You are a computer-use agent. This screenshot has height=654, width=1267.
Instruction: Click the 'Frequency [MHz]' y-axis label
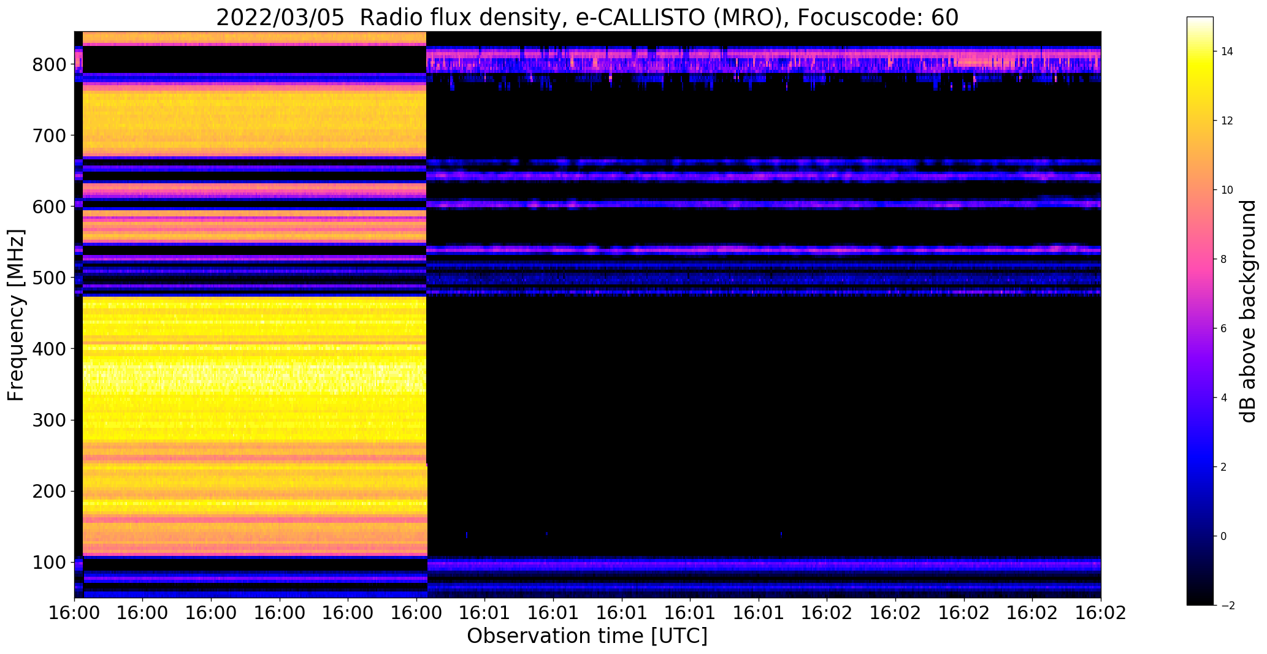pos(16,314)
